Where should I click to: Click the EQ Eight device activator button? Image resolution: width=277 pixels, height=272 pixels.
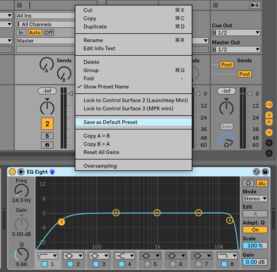point(12,172)
